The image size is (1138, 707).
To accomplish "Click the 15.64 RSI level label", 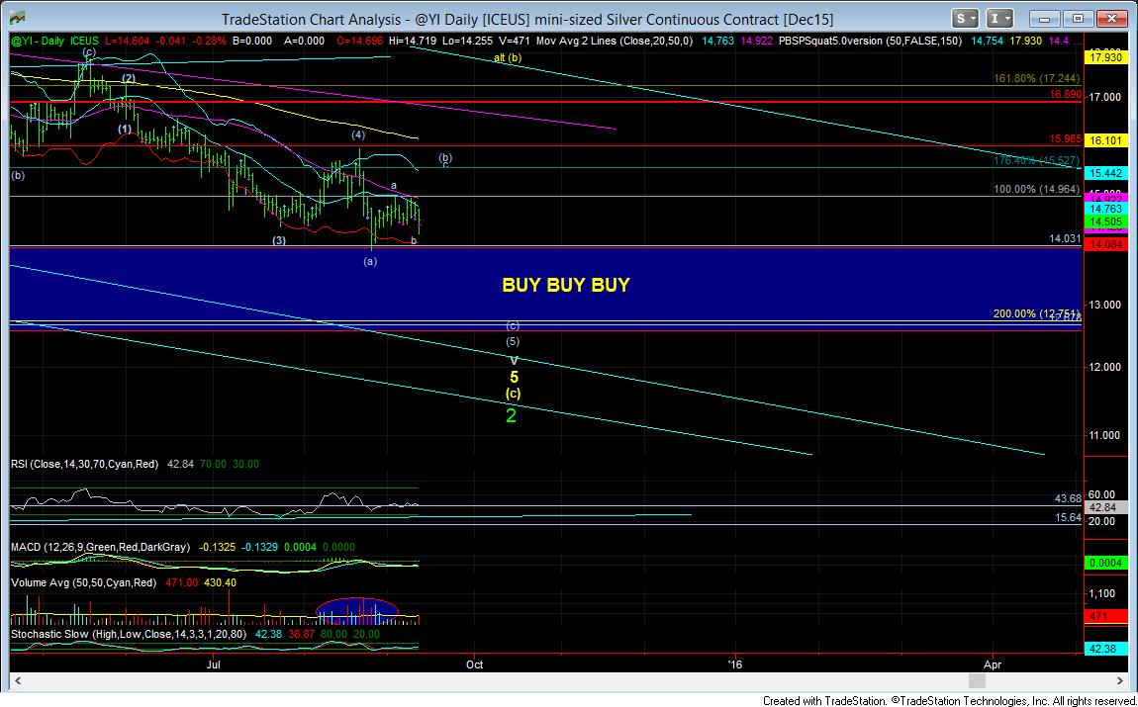I will (1068, 517).
